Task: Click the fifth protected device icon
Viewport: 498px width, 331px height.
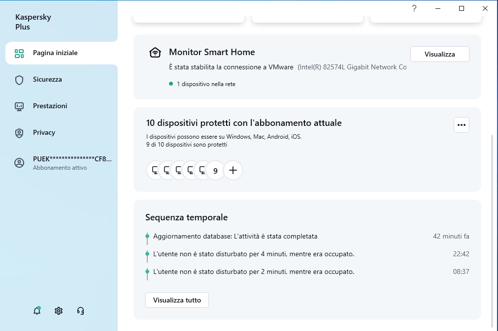Action: coord(202,170)
